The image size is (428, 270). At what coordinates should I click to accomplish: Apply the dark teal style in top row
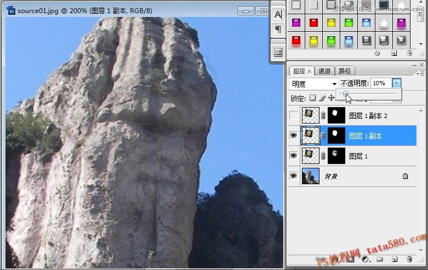384,5
